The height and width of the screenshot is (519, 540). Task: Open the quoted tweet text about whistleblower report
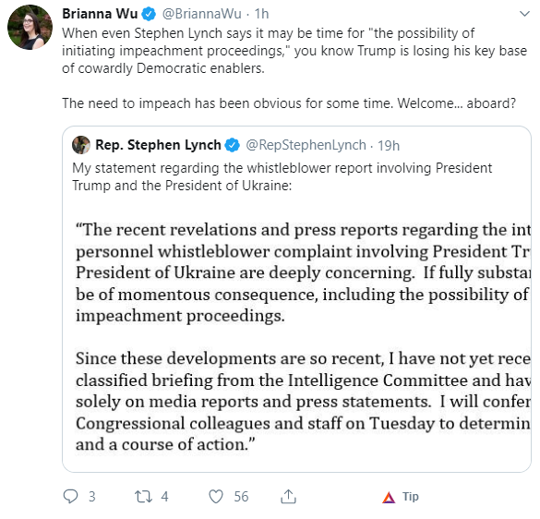[282, 176]
